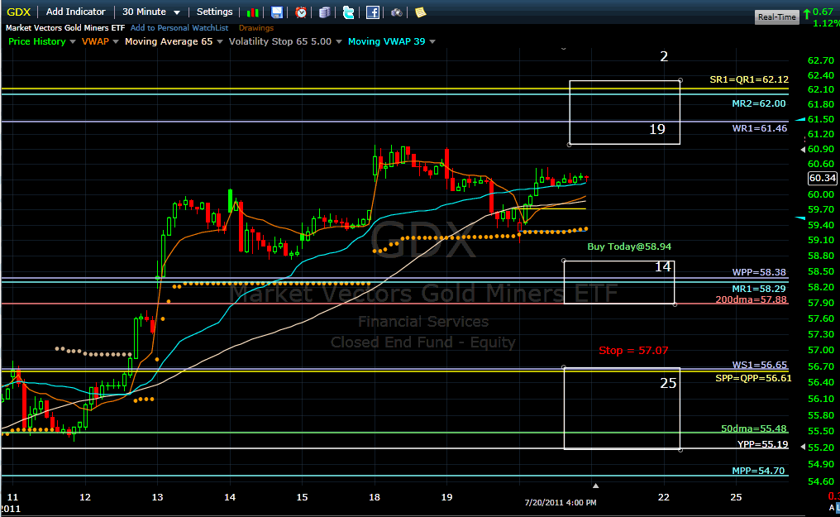Click the Stop = 57.07 annotation
840x517 pixels.
(633, 351)
